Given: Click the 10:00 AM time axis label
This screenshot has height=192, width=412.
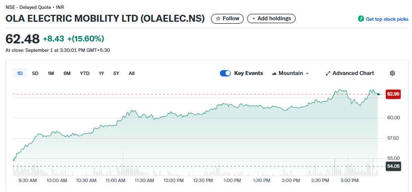Looking at the screenshot, I should 57,181.
